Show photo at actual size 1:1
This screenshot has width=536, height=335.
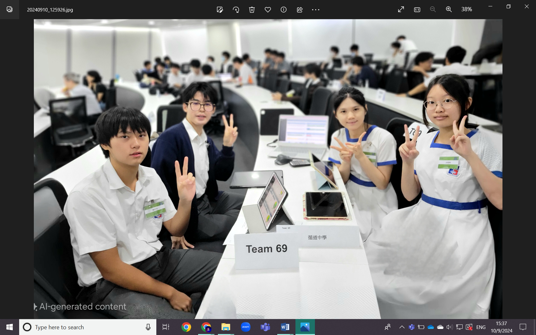(417, 10)
